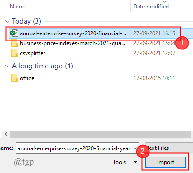Click the csvsplitter folder icon
The width and height of the screenshot is (193, 173).
point(14,53)
